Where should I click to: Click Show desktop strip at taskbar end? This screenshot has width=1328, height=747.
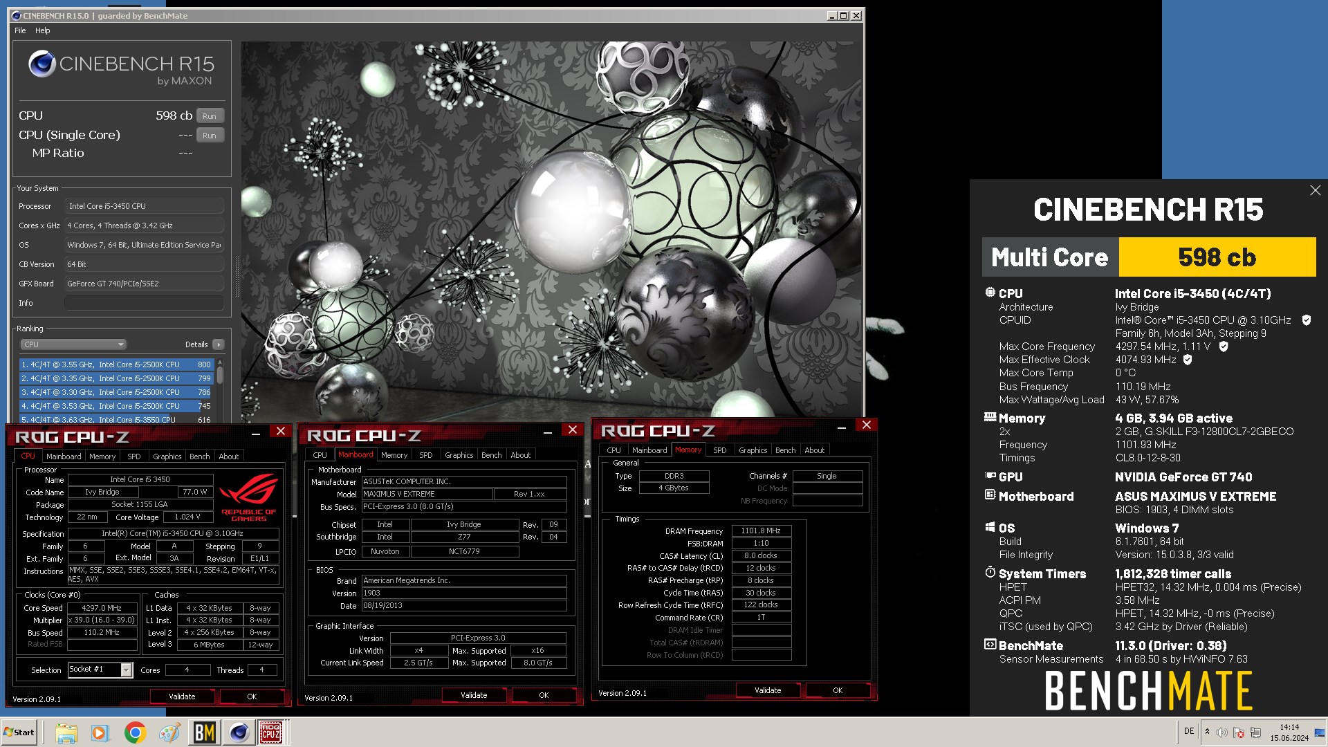tap(1320, 732)
